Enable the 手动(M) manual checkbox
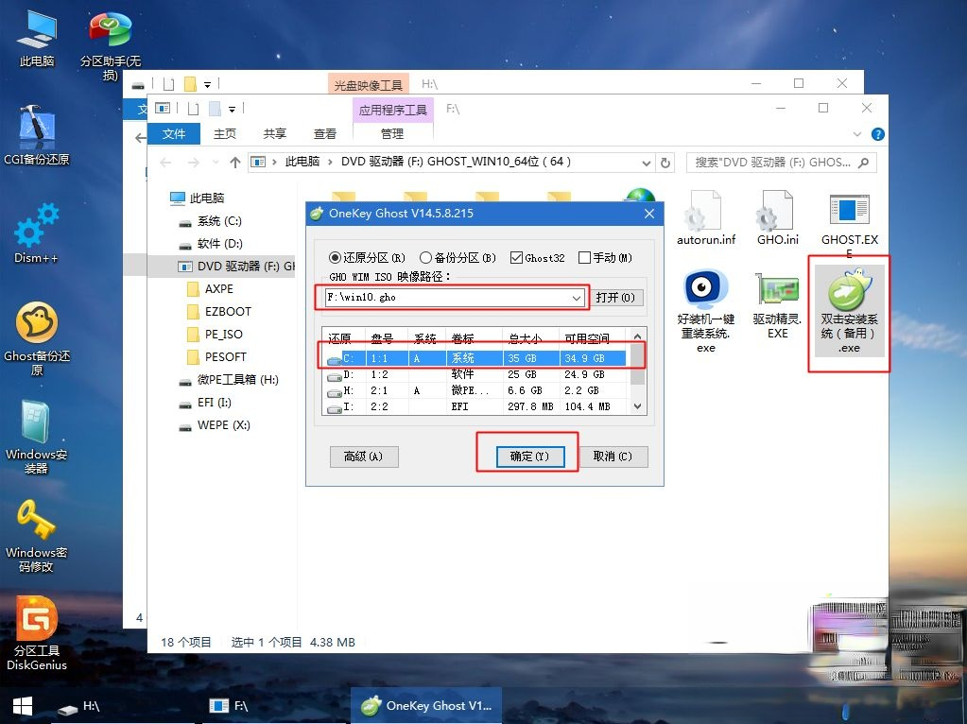Viewport: 967px width, 724px height. coord(582,257)
